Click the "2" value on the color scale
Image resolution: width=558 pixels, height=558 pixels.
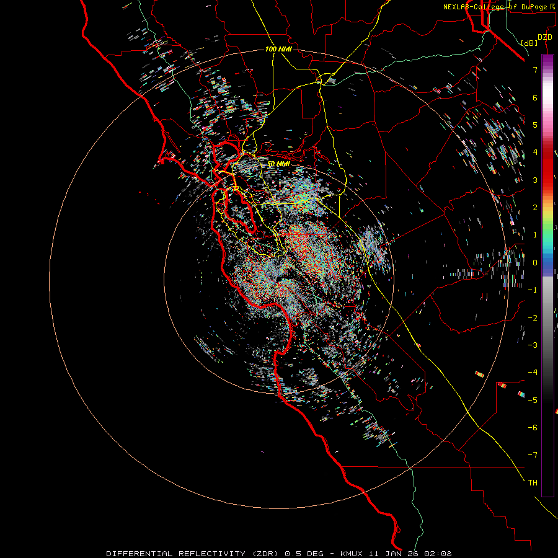coord(535,208)
